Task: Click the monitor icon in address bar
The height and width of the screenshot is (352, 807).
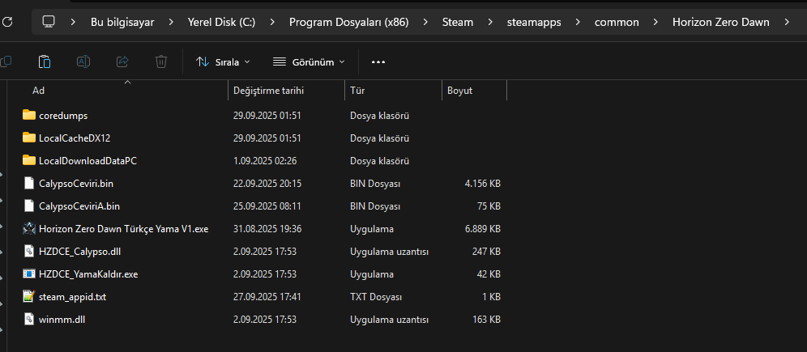Action: point(49,22)
